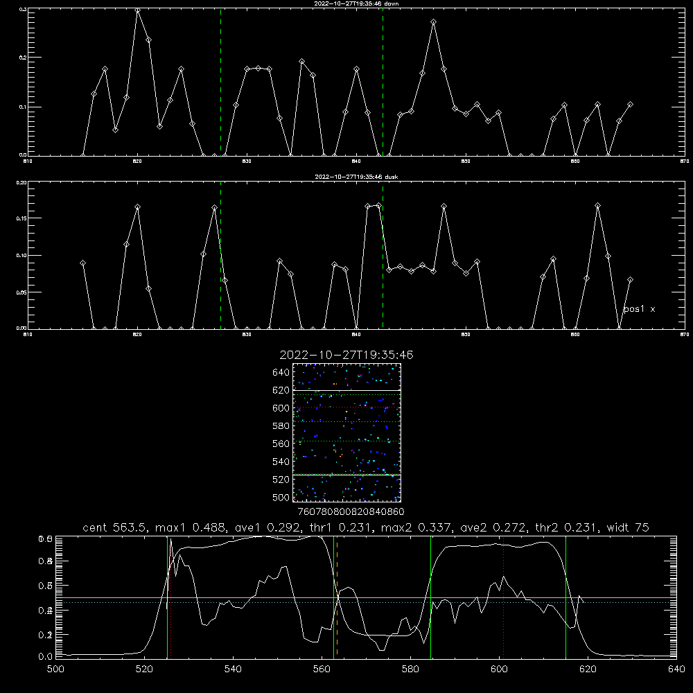The image size is (693, 693).
Task: Click the 540 label on the bottom plot x-axis
Action: pyautogui.click(x=233, y=669)
